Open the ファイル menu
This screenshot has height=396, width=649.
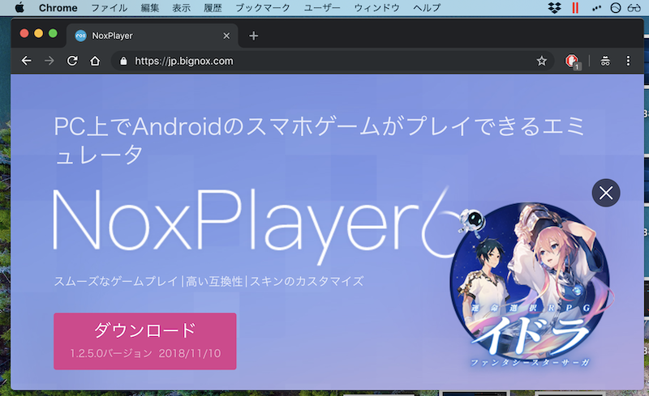110,8
